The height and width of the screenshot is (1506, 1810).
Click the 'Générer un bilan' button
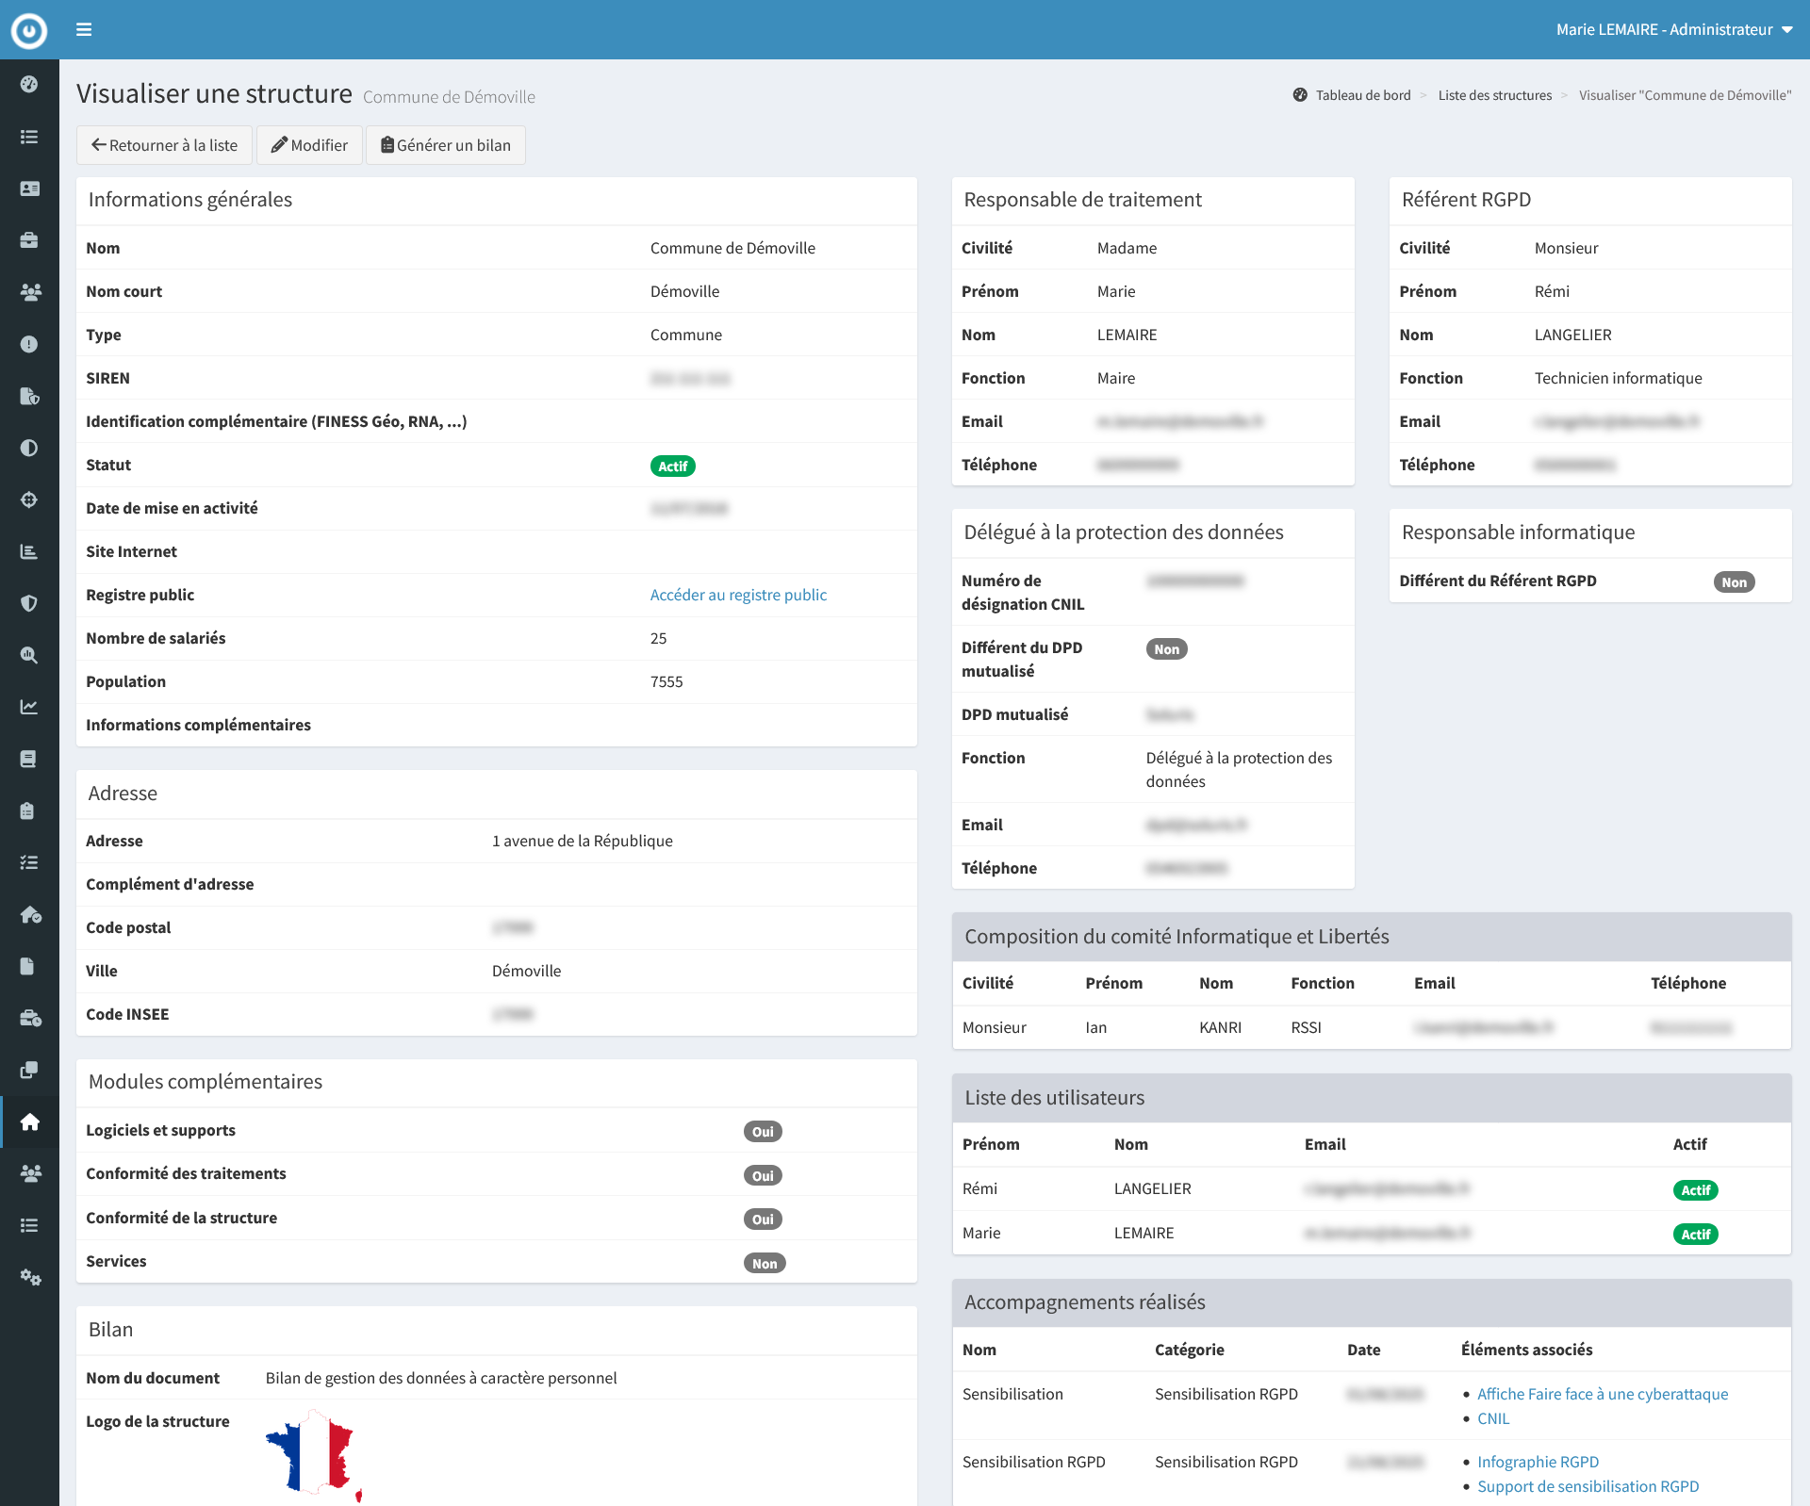click(x=446, y=145)
